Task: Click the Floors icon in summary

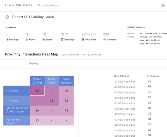Action: (x=27, y=39)
